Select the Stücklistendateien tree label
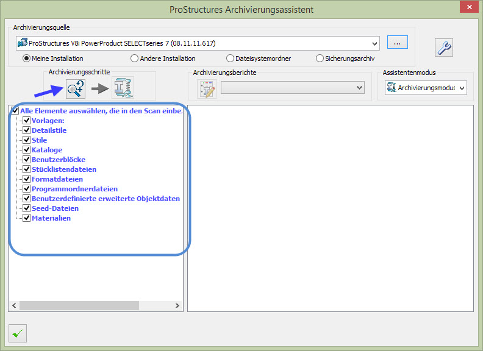The width and height of the screenshot is (483, 351). tap(64, 169)
